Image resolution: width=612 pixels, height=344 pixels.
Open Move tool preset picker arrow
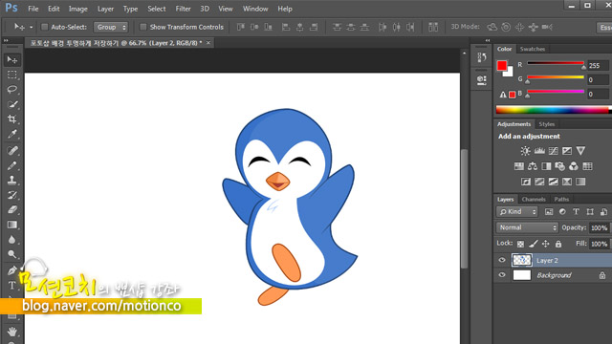[32, 27]
